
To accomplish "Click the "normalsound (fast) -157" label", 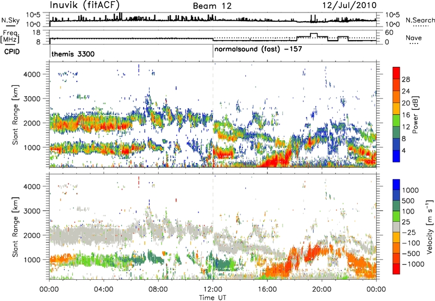I will tap(258, 49).
